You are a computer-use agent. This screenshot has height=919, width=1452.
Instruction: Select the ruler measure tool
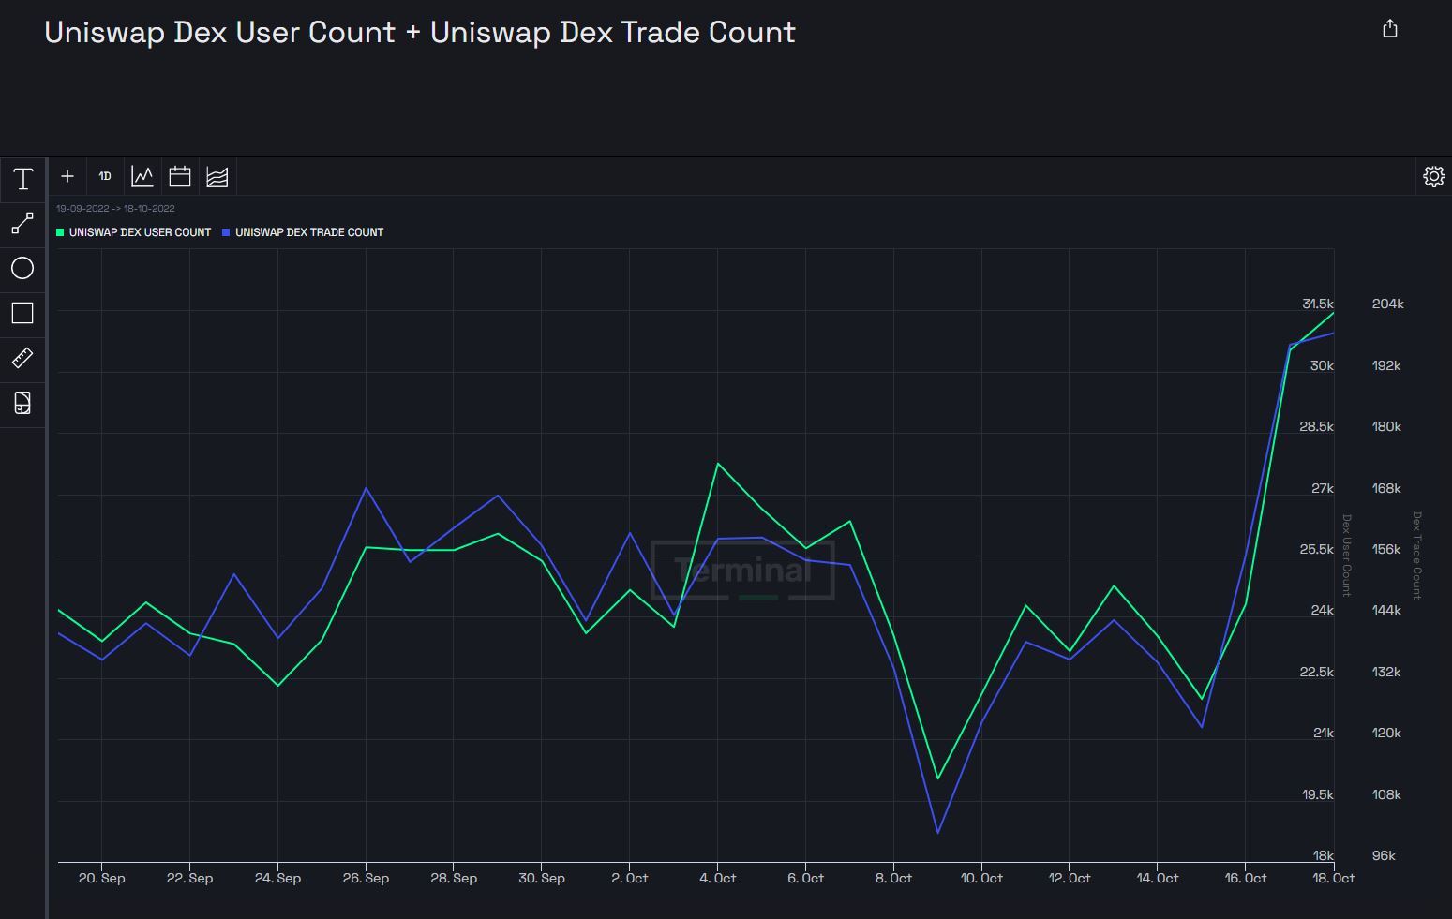[22, 358]
